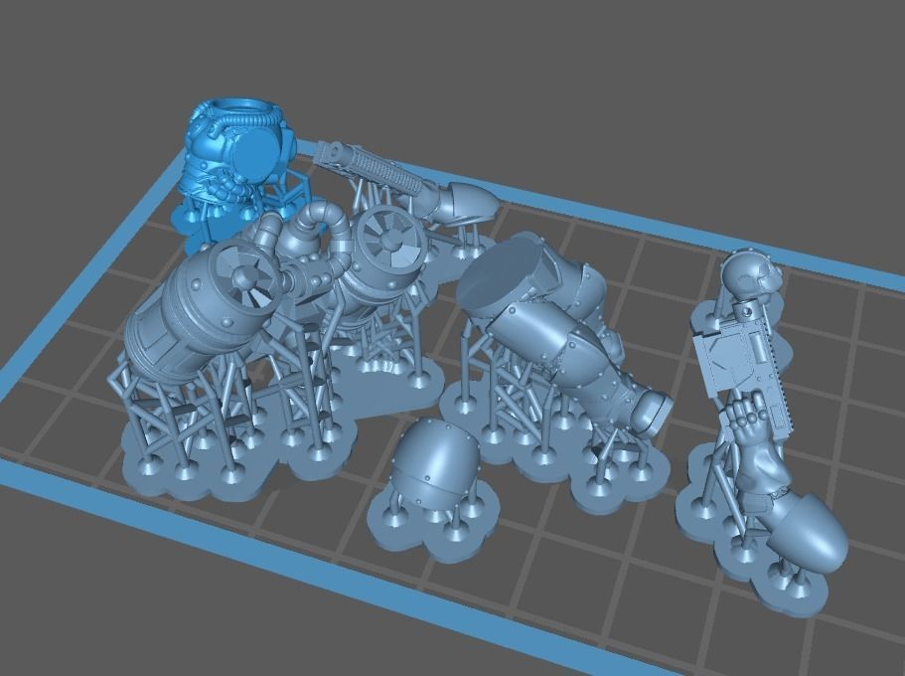This screenshot has width=905, height=676.
Task: Select the smooth arm armor beside gun barrel
Action: point(460,204)
